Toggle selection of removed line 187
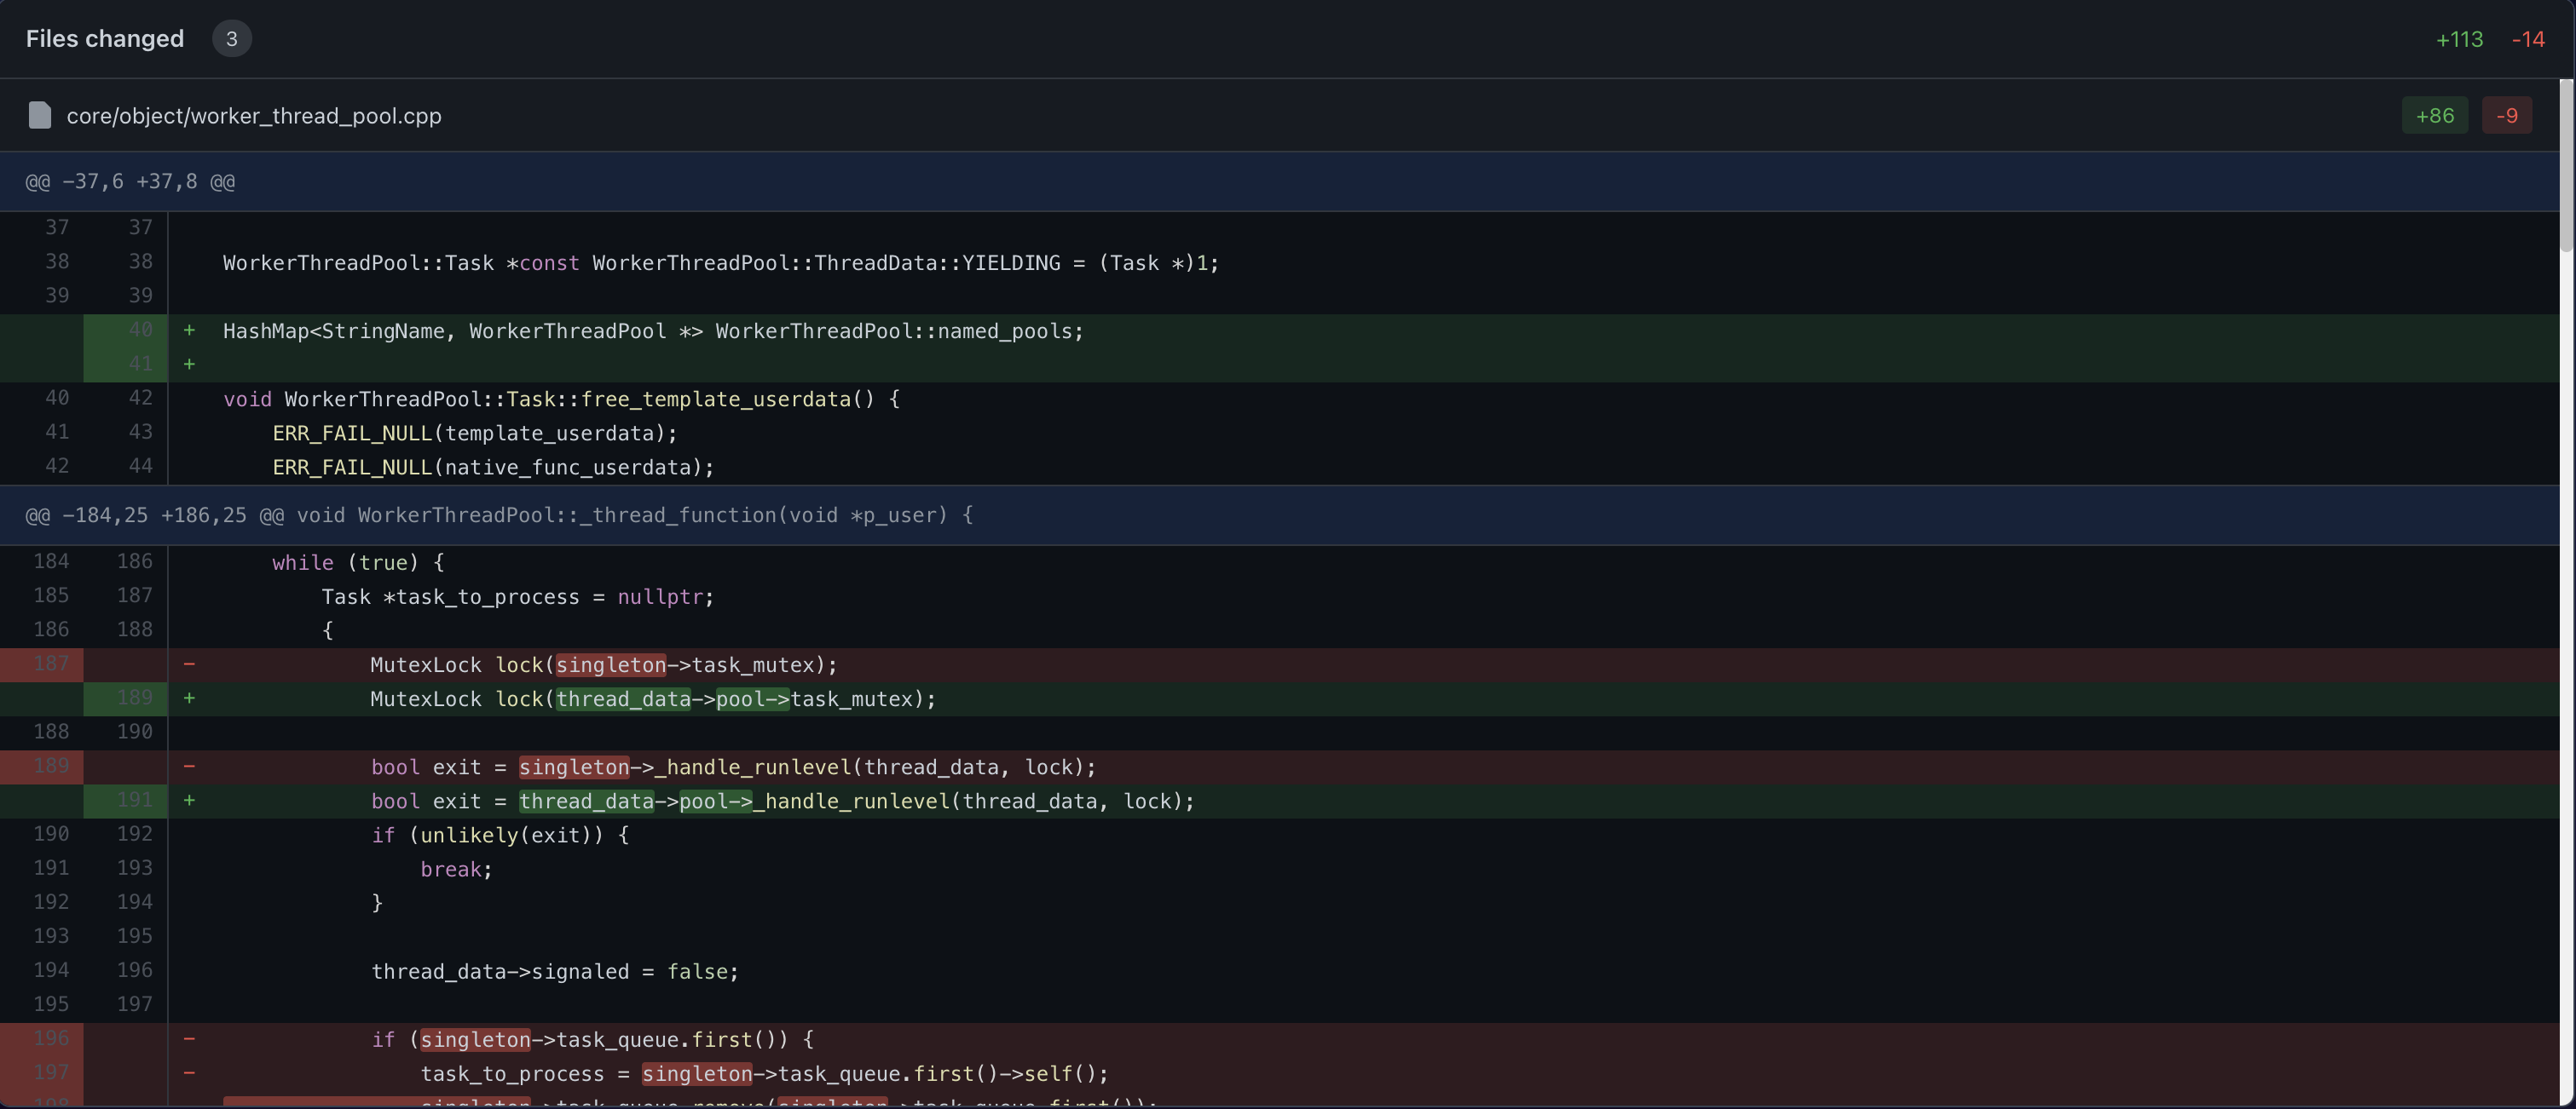The image size is (2576, 1109). point(53,664)
